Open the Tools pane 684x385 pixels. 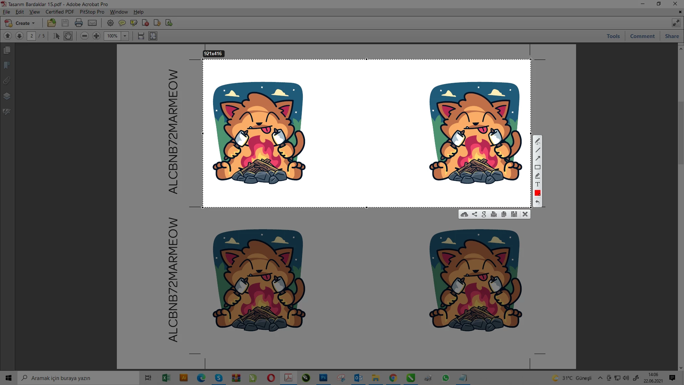pos(613,36)
